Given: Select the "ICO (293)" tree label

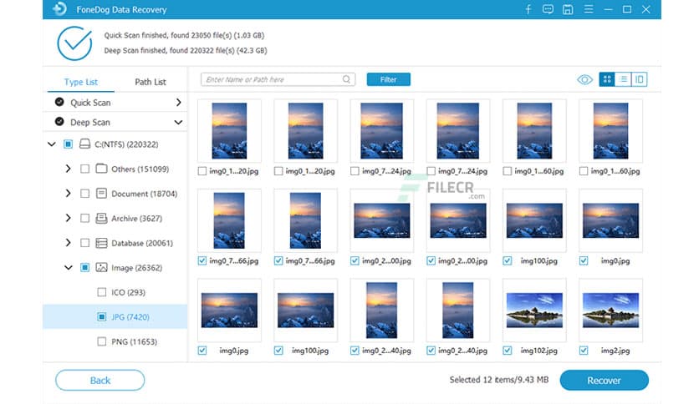Looking at the screenshot, I should 129,292.
